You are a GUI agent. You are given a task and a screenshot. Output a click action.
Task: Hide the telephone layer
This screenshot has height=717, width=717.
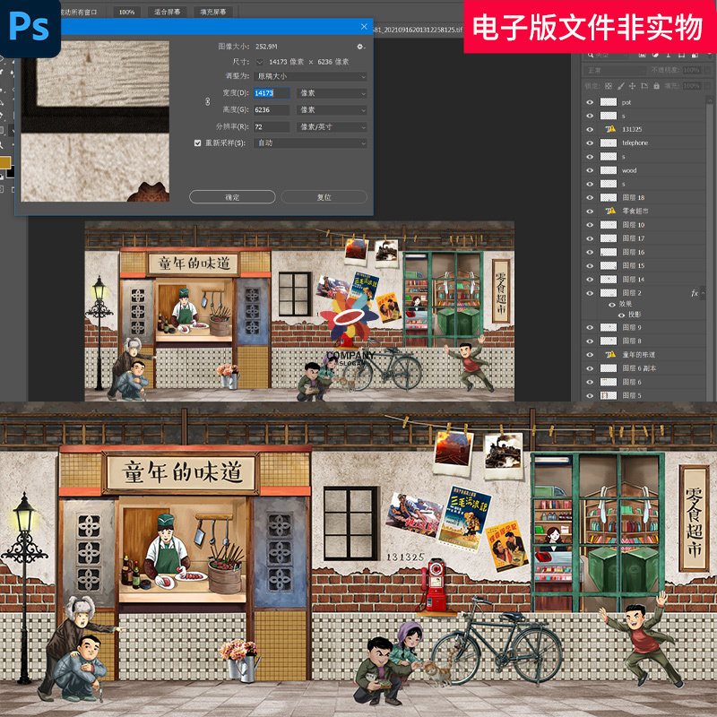click(590, 143)
